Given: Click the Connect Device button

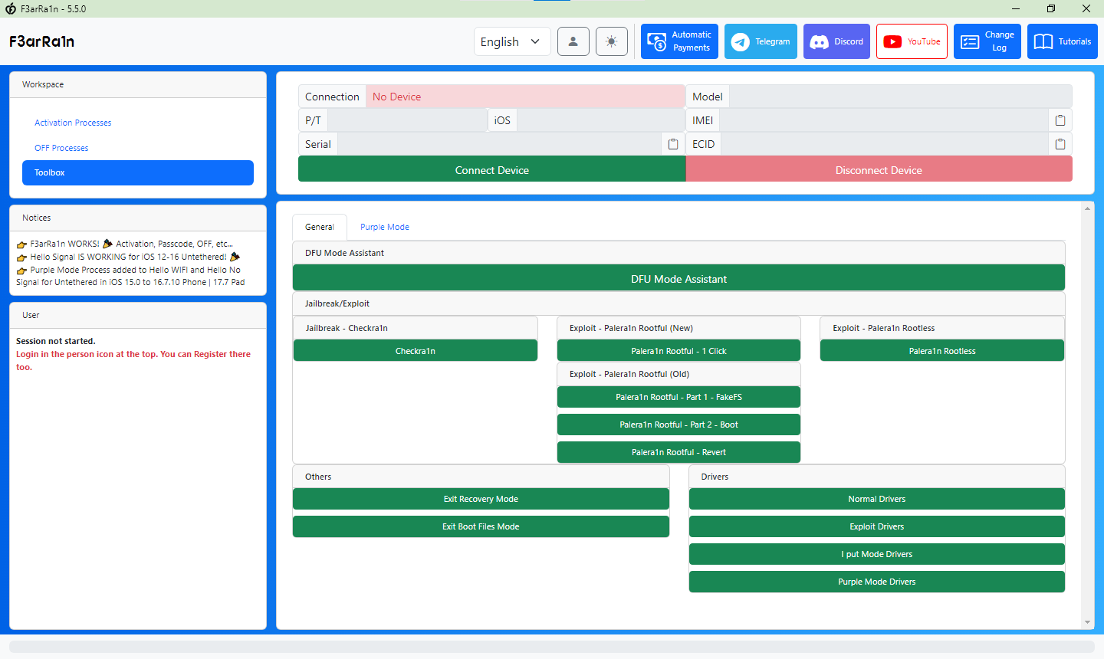Looking at the screenshot, I should click(492, 169).
